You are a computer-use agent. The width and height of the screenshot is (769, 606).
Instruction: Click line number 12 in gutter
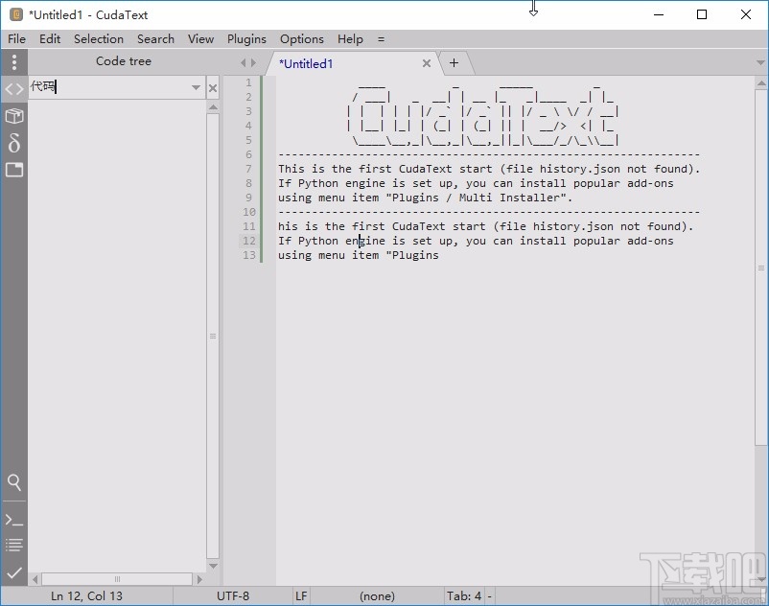point(249,241)
